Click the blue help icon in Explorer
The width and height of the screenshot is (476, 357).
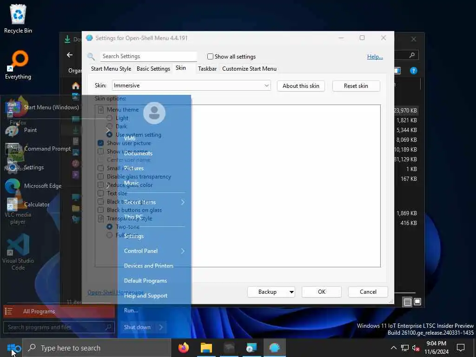pyautogui.click(x=413, y=71)
